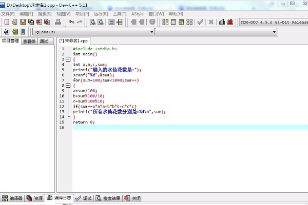Viewport: 308px width, 205px height.
Task: Undo the last edit with the Undo arrow
Action: [71, 22]
